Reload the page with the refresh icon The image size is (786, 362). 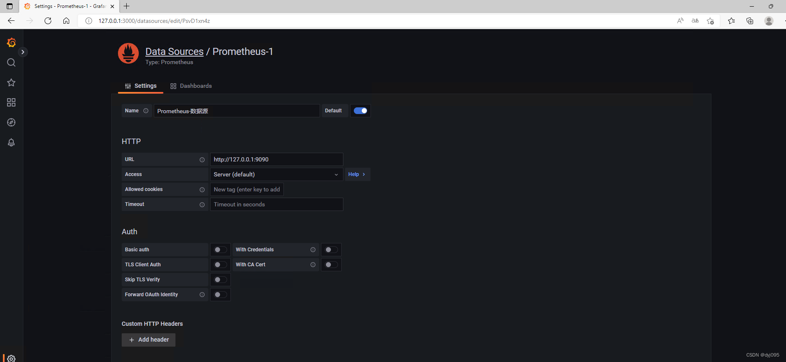48,21
